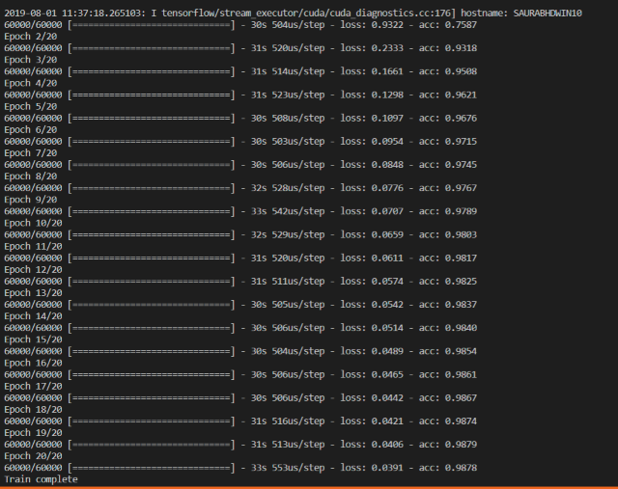Click the 'Epoch 14/20' line
This screenshot has width=618, height=489.
(x=34, y=316)
